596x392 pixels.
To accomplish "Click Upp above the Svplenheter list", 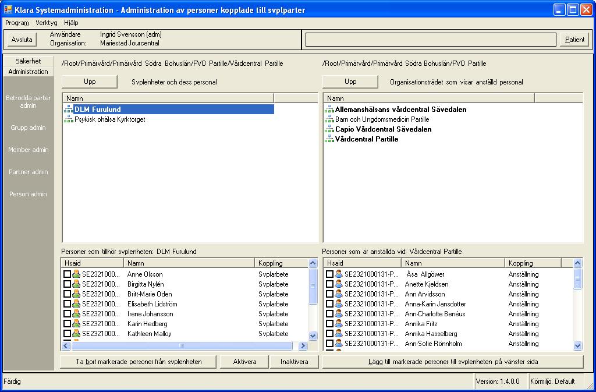I will pos(90,82).
